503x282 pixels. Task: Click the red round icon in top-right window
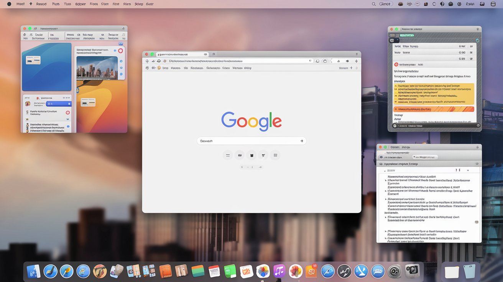[x=396, y=65]
